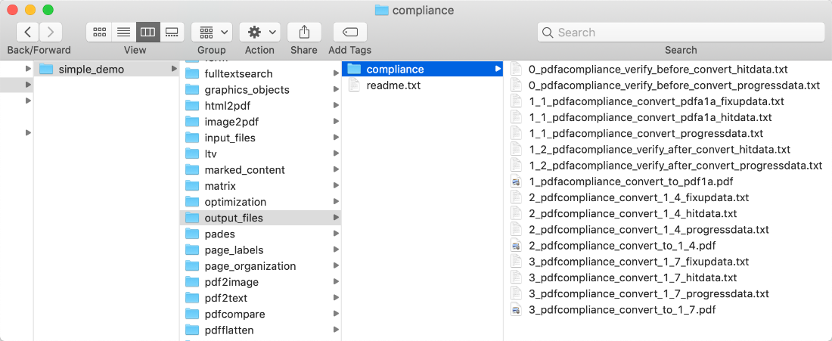Viewport: 832px width, 341px height.
Task: Switch to icon view mode
Action: 99,32
